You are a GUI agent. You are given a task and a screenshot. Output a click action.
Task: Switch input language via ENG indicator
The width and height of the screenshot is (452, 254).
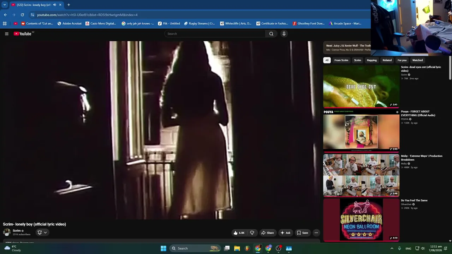click(408, 248)
